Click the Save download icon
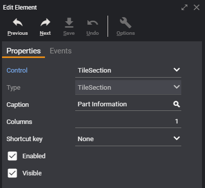205x188 pixels. click(x=69, y=22)
